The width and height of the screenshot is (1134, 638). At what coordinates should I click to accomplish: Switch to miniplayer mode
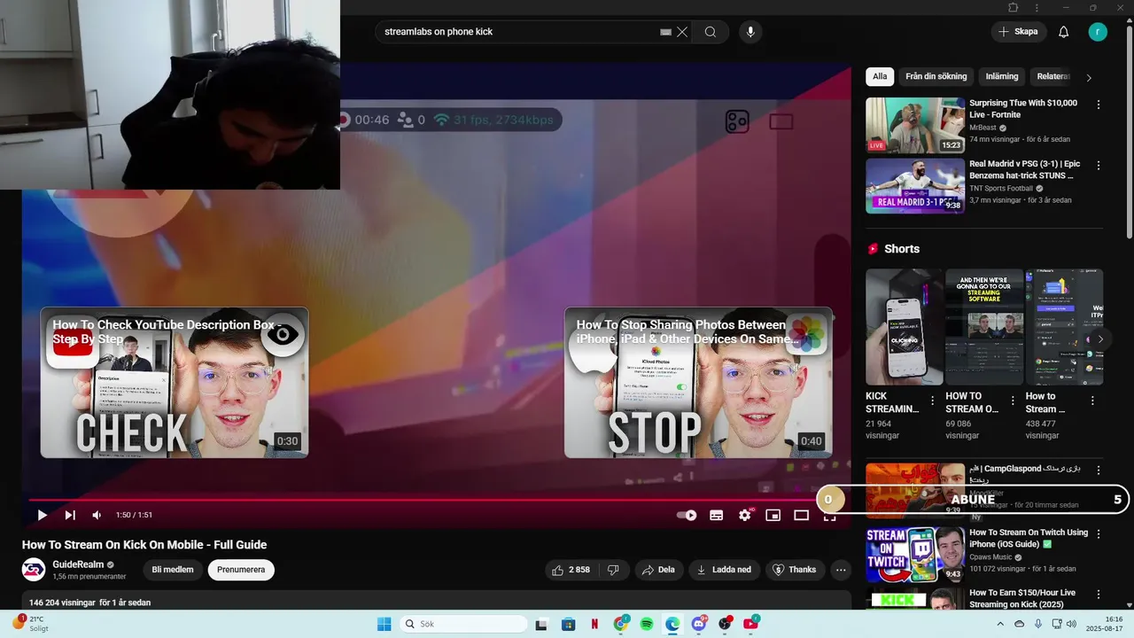click(x=773, y=515)
